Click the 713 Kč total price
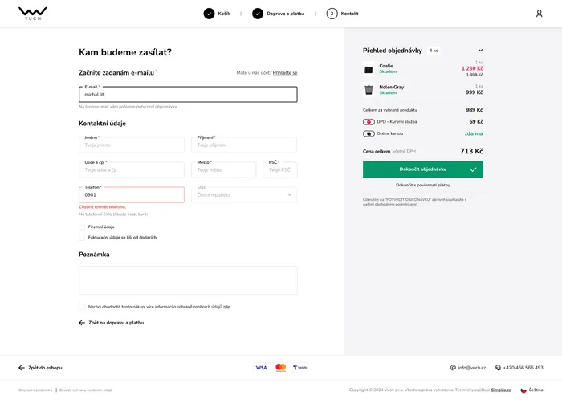The image size is (562, 400). click(471, 151)
